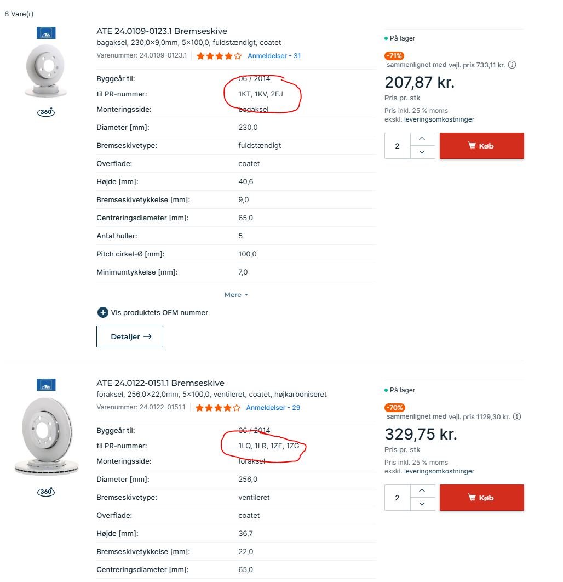The image size is (563, 582).
Task: Click ATE brand logo on second product
Action: point(46,385)
